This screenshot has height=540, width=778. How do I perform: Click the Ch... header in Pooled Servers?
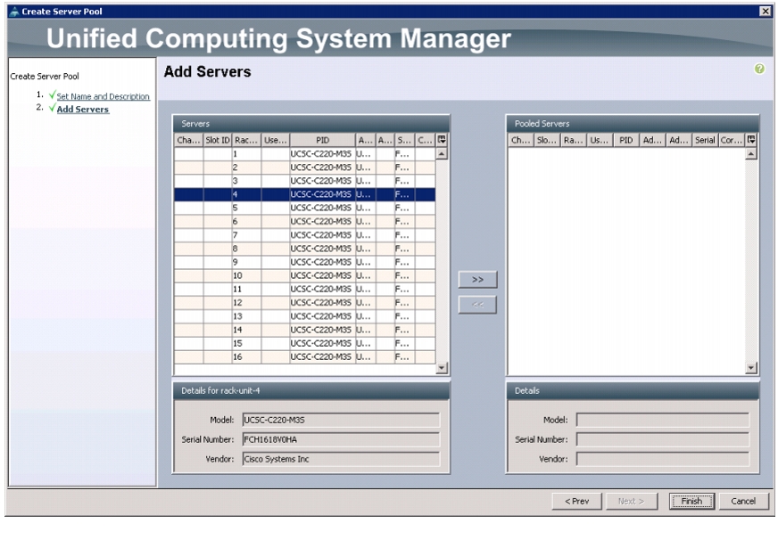point(521,140)
